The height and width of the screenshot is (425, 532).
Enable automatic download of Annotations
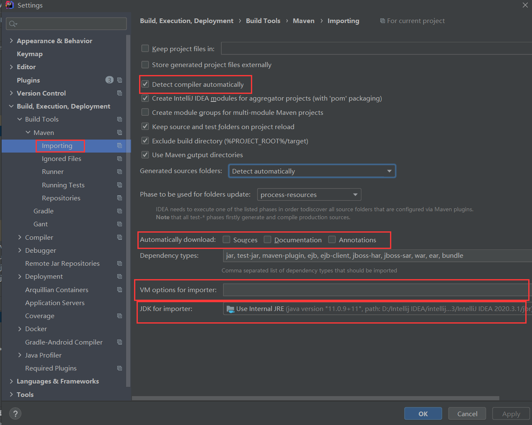[x=332, y=240]
